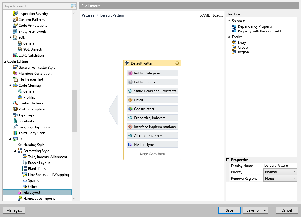Select the Constructors entry in the pattern
Image resolution: width=301 pixels, height=217 pixels.
(152, 109)
